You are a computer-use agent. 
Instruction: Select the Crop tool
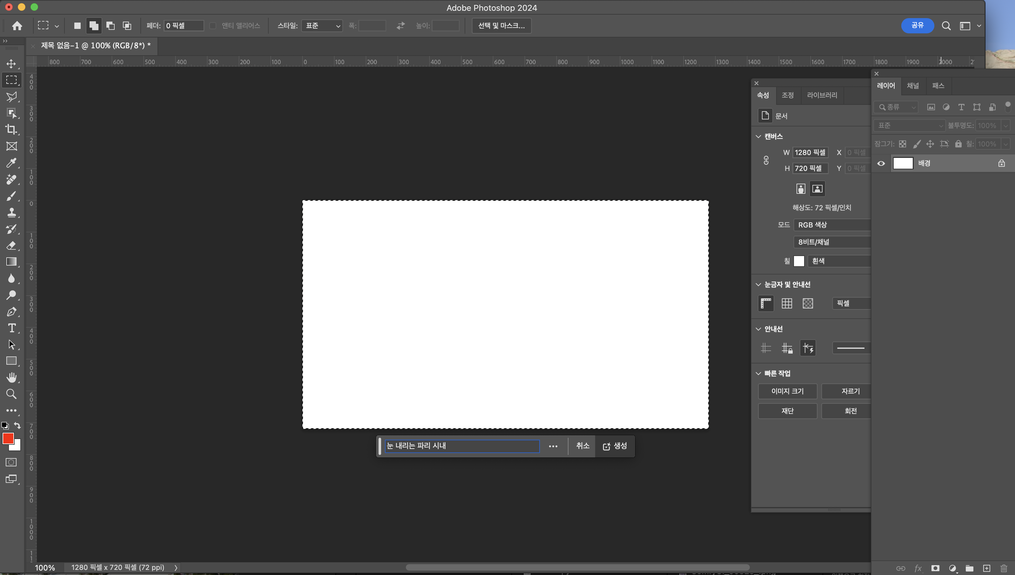11,130
